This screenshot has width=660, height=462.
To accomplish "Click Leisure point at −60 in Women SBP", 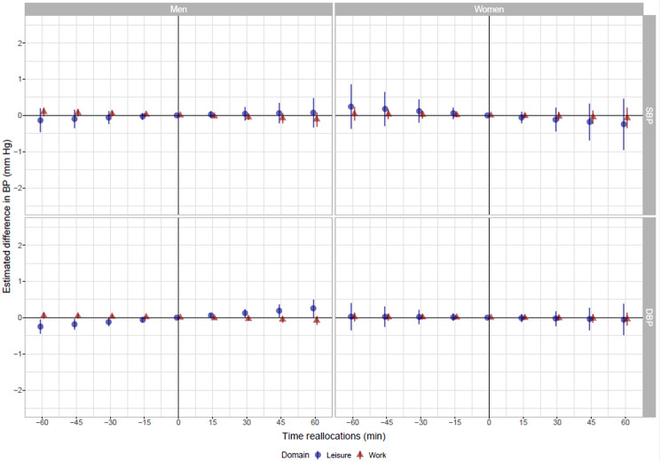I will coord(351,107).
